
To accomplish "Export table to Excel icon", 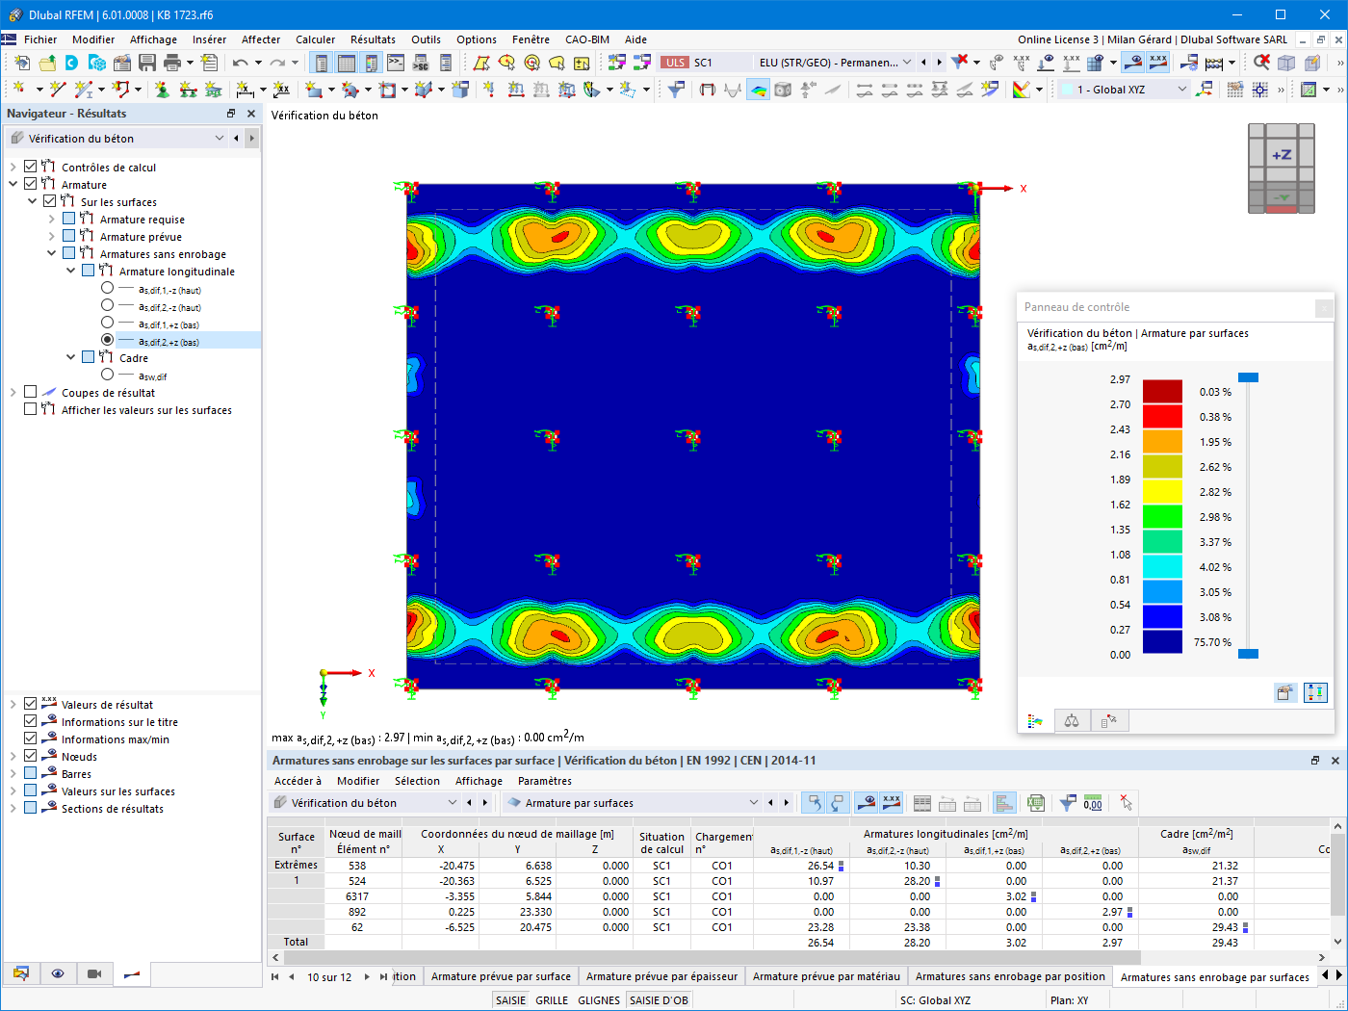I will click(1036, 803).
